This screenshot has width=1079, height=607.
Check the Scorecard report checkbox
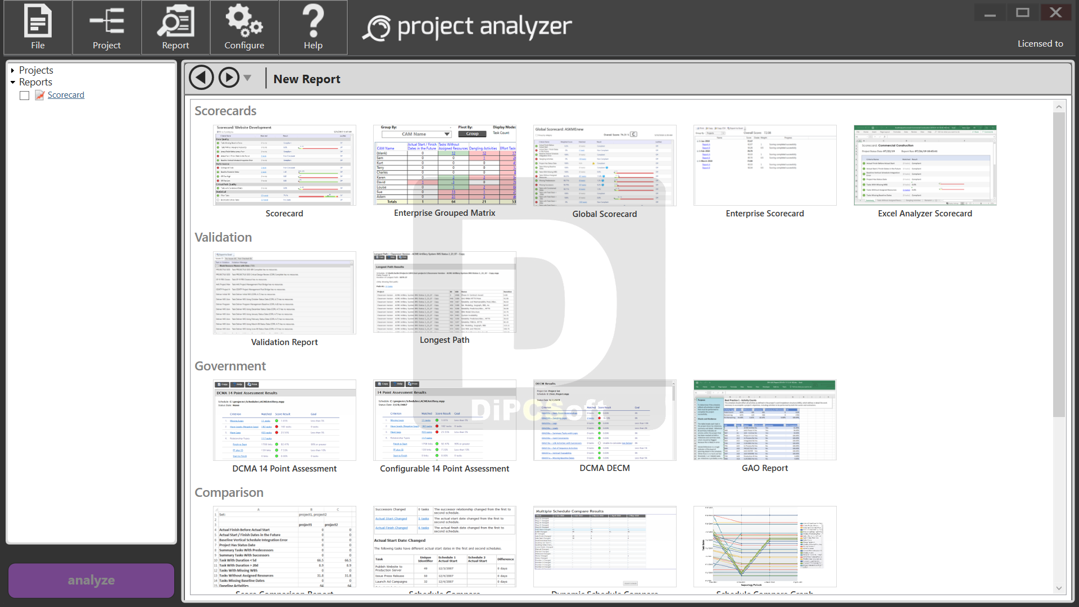pos(25,96)
